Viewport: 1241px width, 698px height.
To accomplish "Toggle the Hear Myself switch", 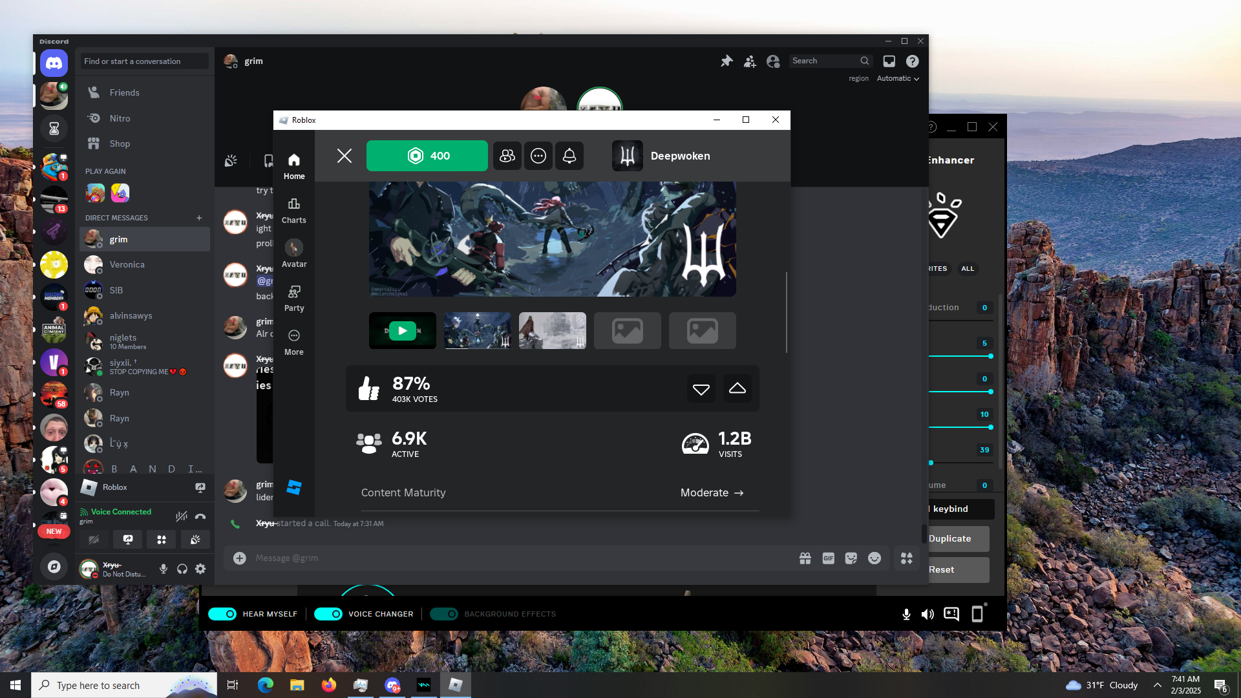I will (223, 614).
